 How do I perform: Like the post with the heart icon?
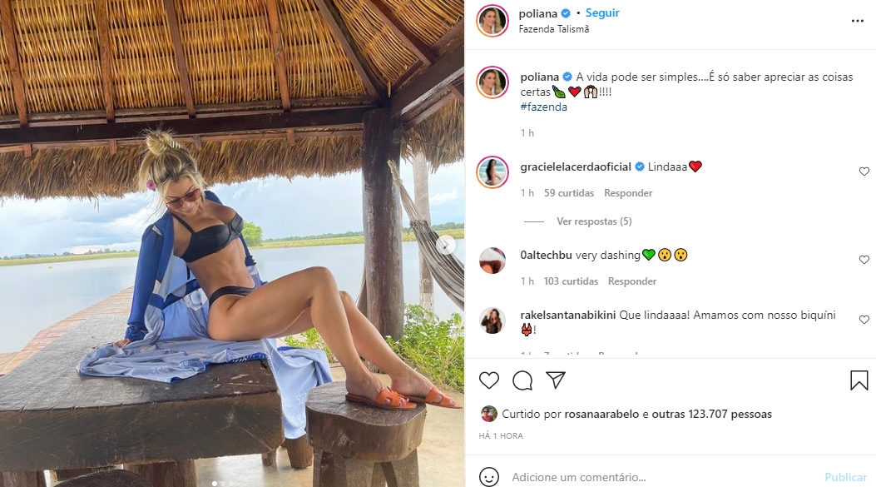[x=489, y=380]
